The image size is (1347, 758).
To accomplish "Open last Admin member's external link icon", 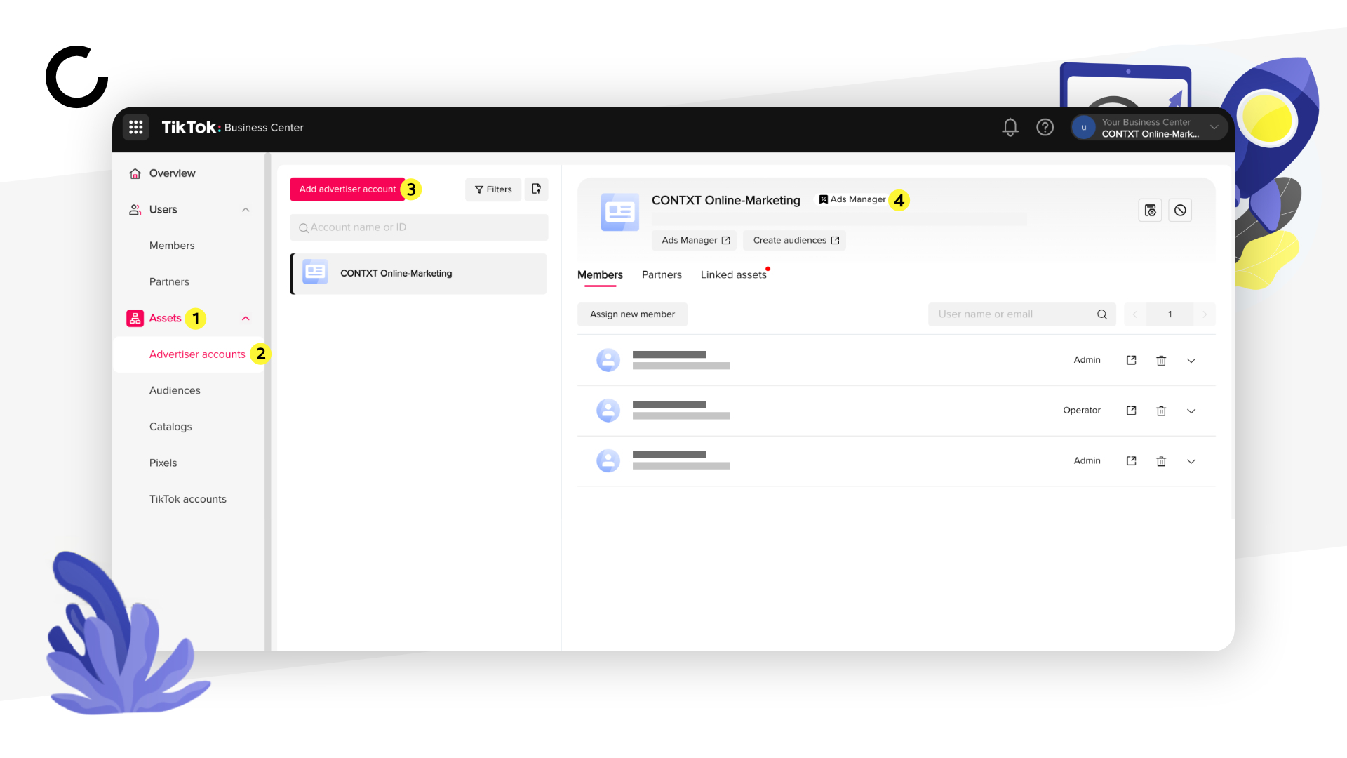I will point(1132,461).
